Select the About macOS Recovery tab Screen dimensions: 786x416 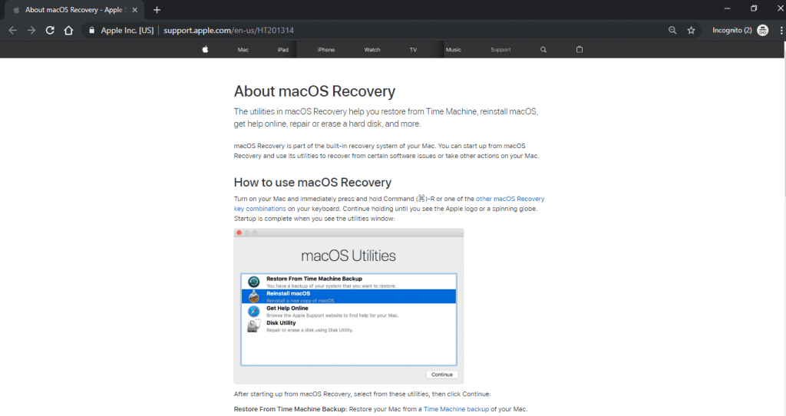tap(75, 10)
